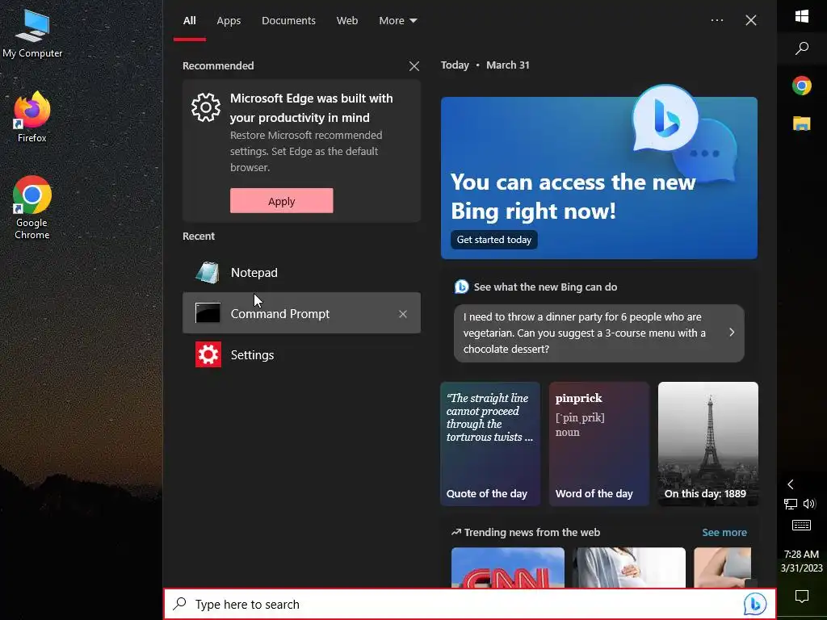Click the taskbar search magnifier icon
This screenshot has height=620, width=827.
pos(802,48)
